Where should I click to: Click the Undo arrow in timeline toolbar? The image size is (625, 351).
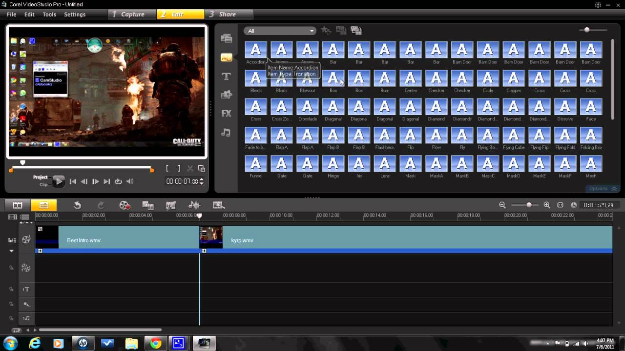pos(77,205)
